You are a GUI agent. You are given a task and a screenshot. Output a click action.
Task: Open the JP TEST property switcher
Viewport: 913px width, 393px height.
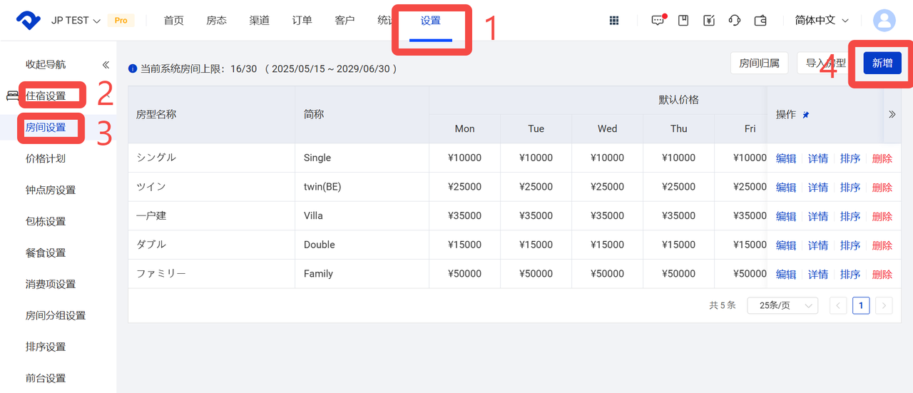(x=75, y=21)
